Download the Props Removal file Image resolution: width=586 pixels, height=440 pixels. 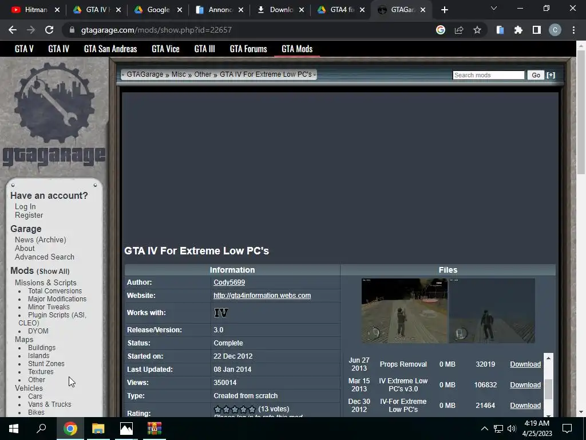pyautogui.click(x=525, y=364)
